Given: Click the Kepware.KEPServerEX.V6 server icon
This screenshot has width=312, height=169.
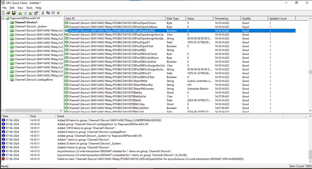Looking at the screenshot, I should (x=7, y=18).
